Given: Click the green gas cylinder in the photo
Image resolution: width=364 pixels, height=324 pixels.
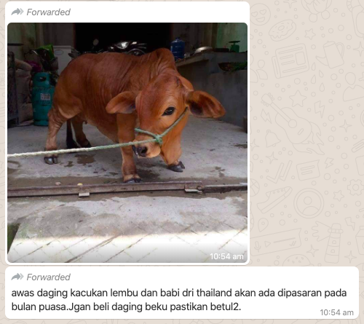Looking at the screenshot, I should [43, 100].
